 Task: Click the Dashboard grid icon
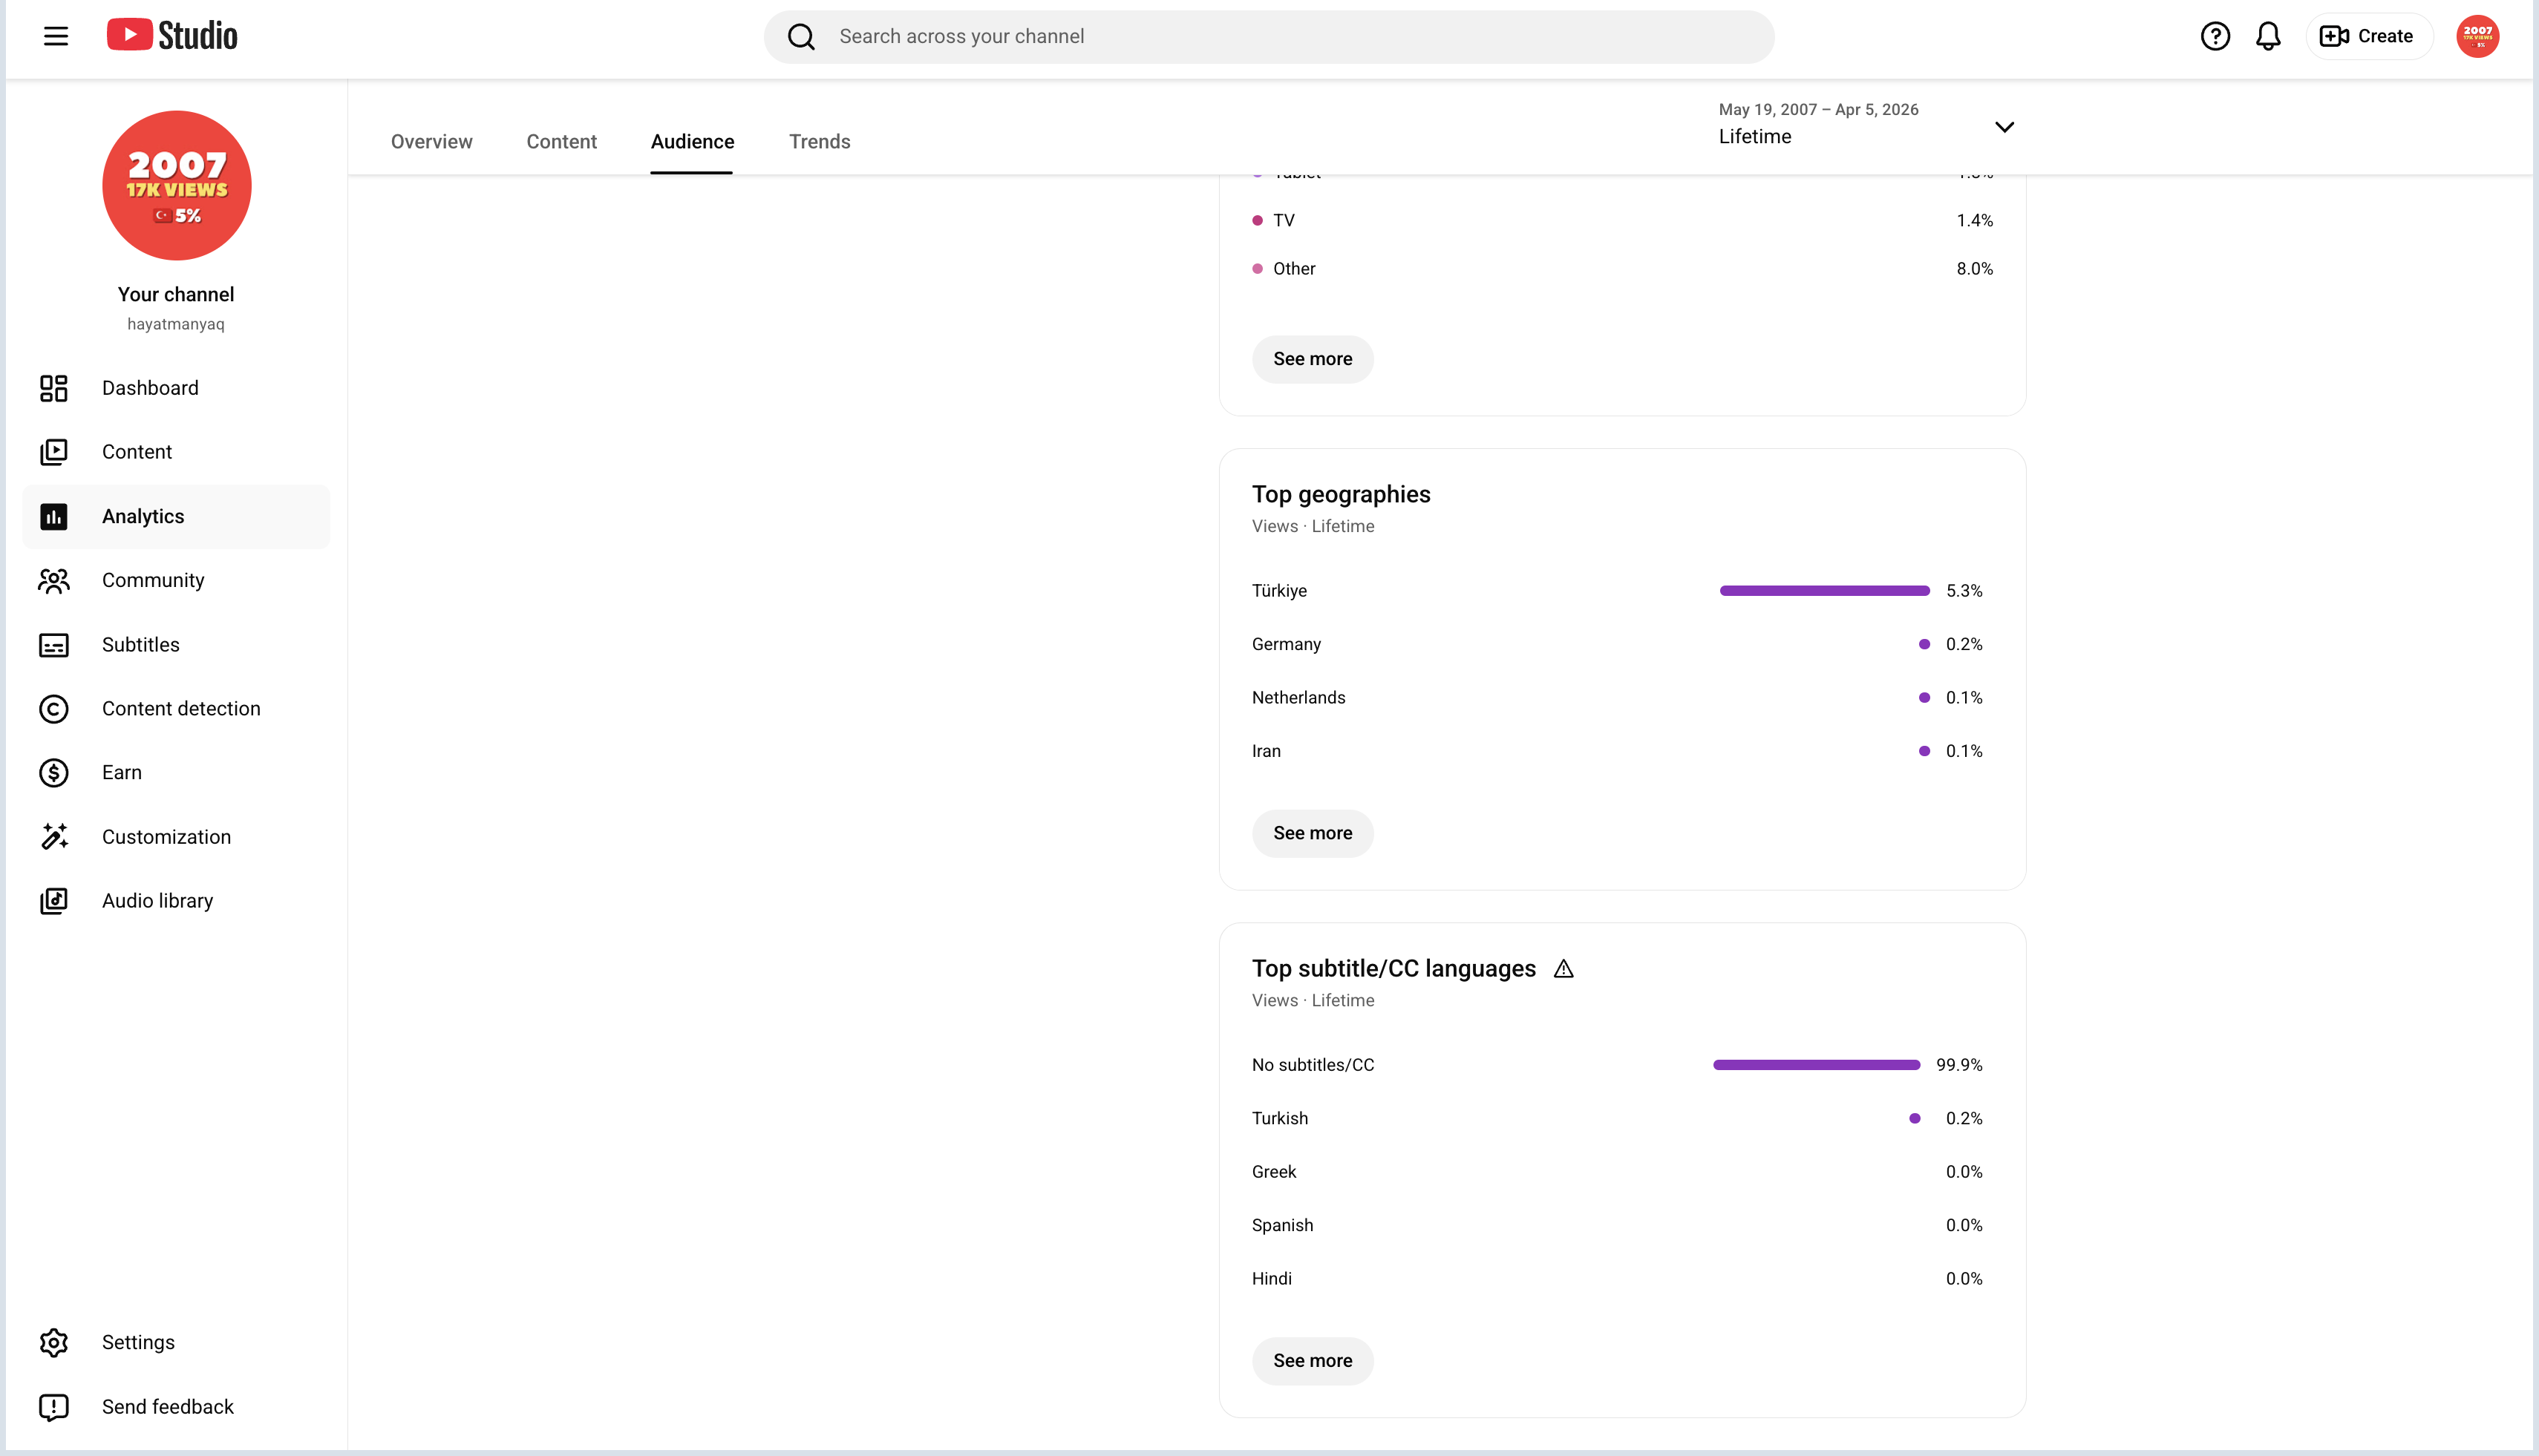tap(54, 388)
